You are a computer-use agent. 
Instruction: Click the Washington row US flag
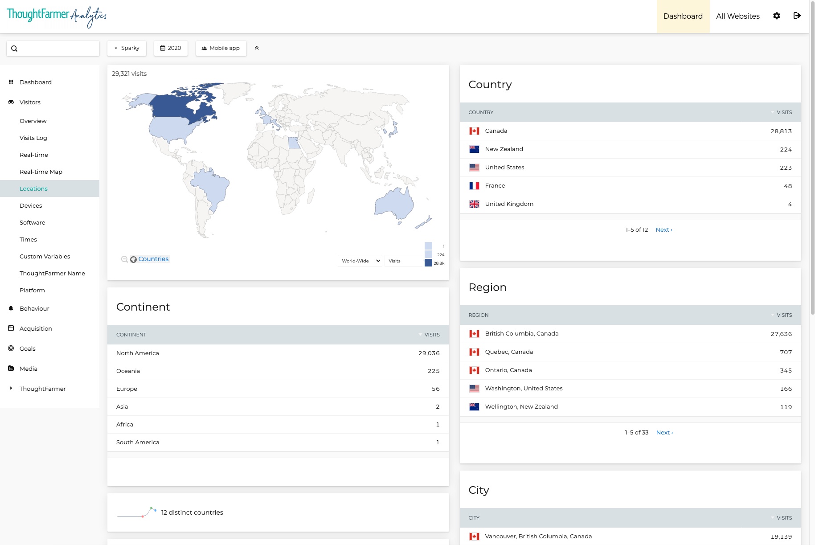tap(474, 389)
